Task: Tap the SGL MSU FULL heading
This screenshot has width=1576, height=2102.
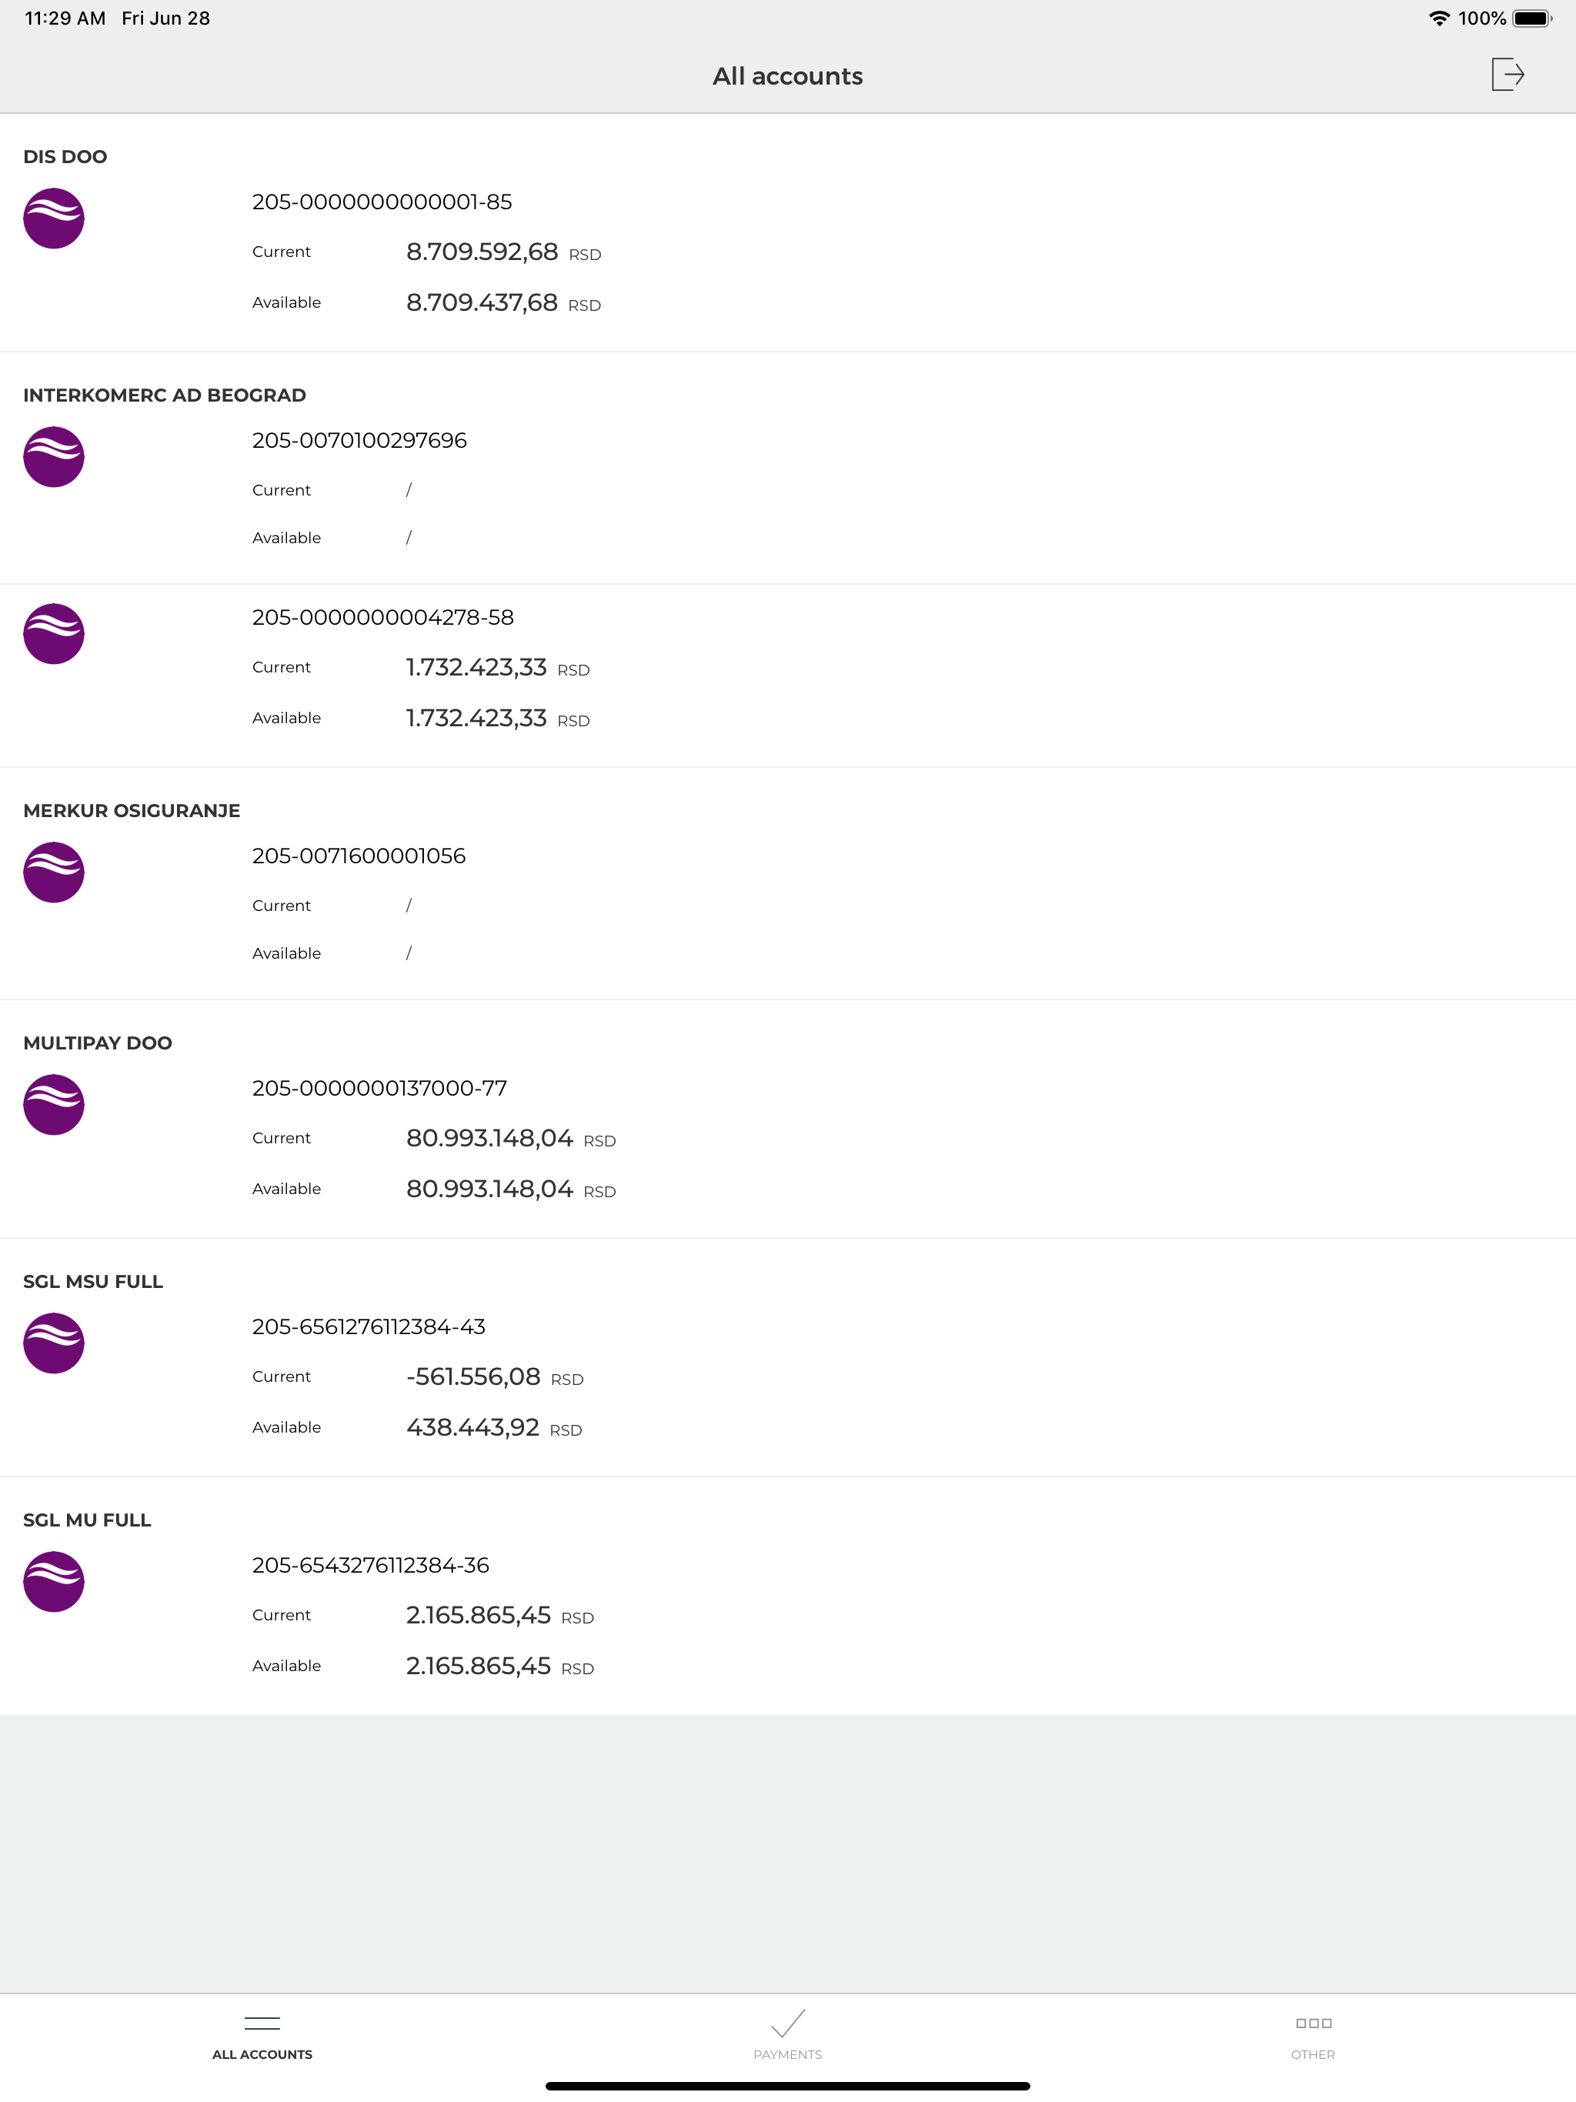Action: [x=93, y=1281]
